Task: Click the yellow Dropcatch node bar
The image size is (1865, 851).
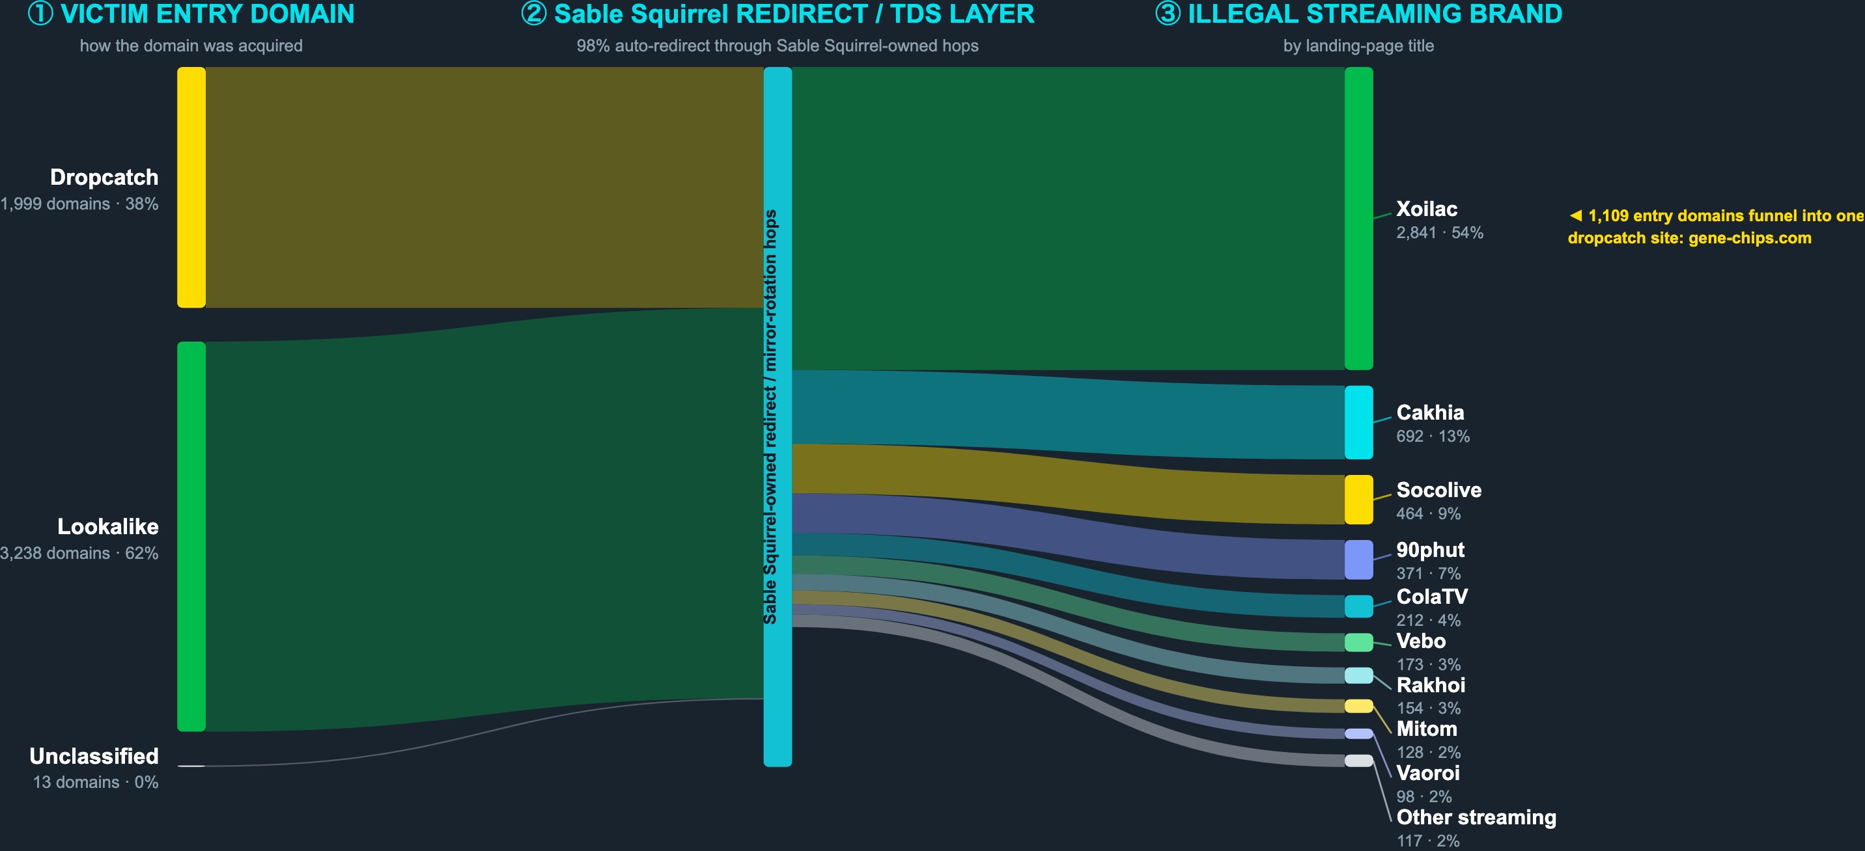Action: [x=191, y=187]
